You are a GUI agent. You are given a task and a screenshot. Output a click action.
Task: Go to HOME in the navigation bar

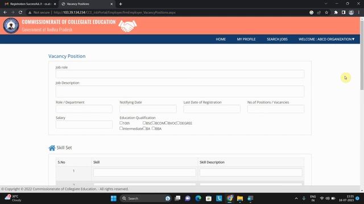pyautogui.click(x=221, y=39)
